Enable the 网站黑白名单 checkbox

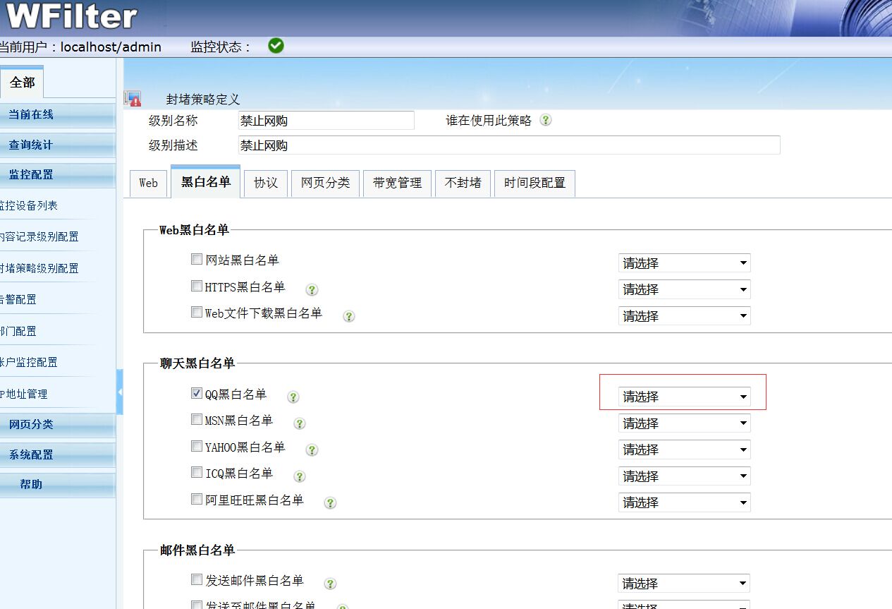click(x=197, y=259)
